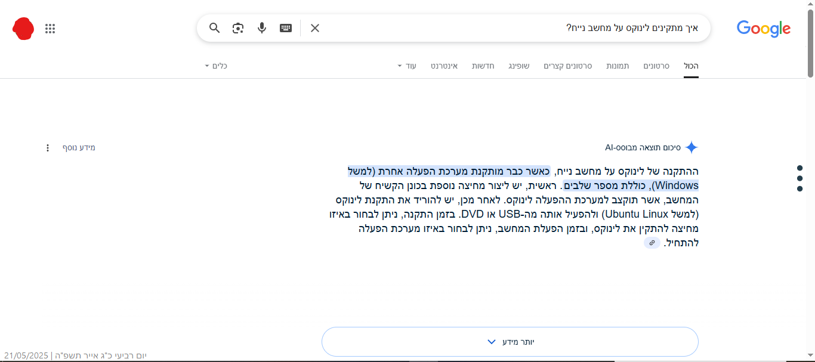The image size is (815, 362).
Task: Switch to the חדשות tab
Action: tap(483, 66)
